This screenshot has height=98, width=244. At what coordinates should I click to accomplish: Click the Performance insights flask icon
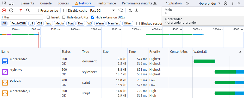[155, 3]
